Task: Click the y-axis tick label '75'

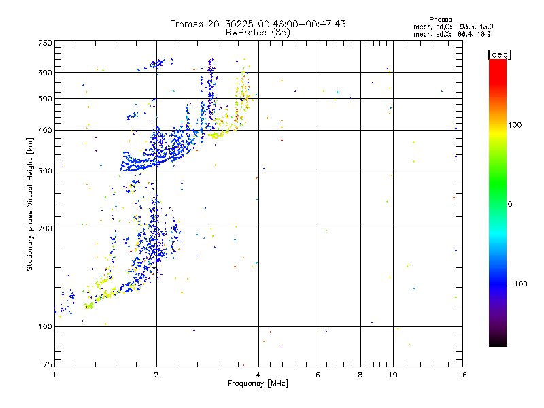Action: tap(48, 364)
